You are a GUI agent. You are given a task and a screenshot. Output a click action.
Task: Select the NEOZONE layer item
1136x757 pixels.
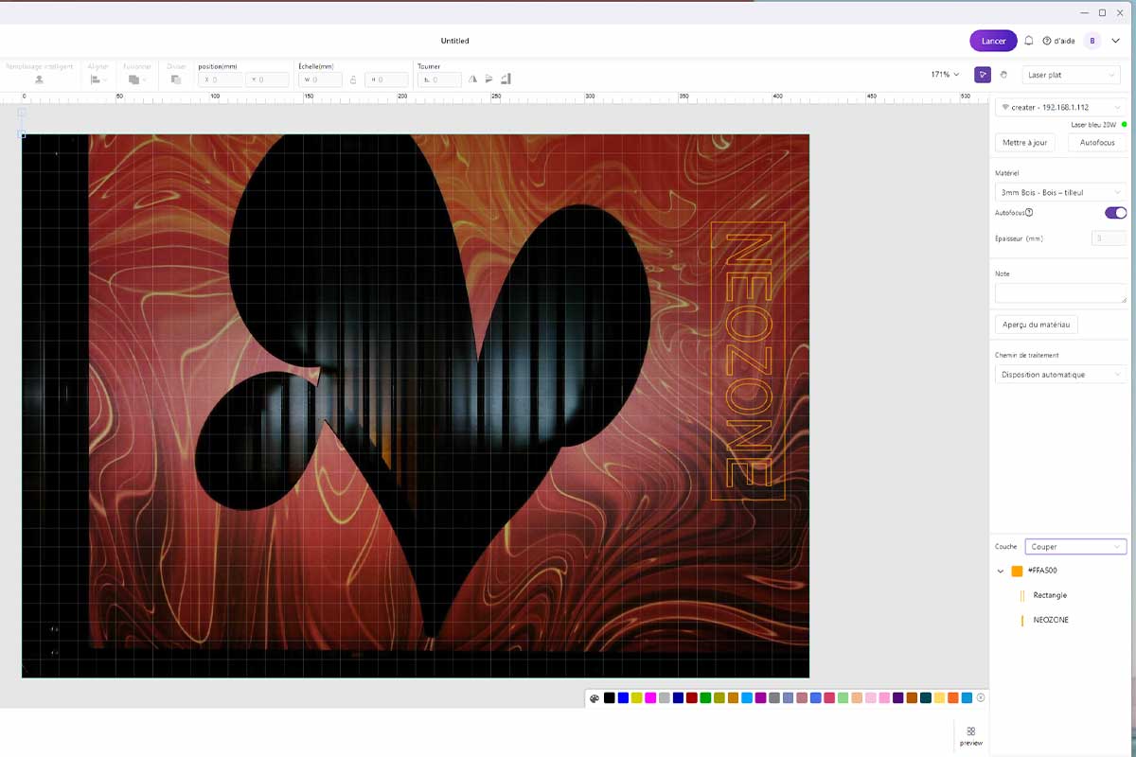tap(1050, 620)
